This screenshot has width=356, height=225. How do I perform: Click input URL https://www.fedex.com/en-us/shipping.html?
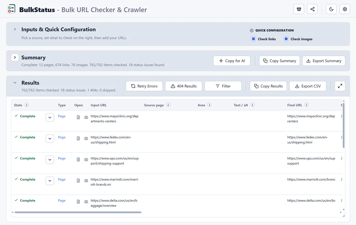[111, 140]
